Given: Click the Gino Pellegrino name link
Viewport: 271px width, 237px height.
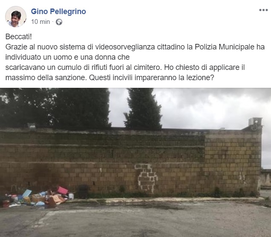Looking at the screenshot, I should click(58, 12).
